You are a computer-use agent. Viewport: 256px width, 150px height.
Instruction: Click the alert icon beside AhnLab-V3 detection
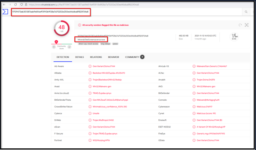tap(194, 66)
